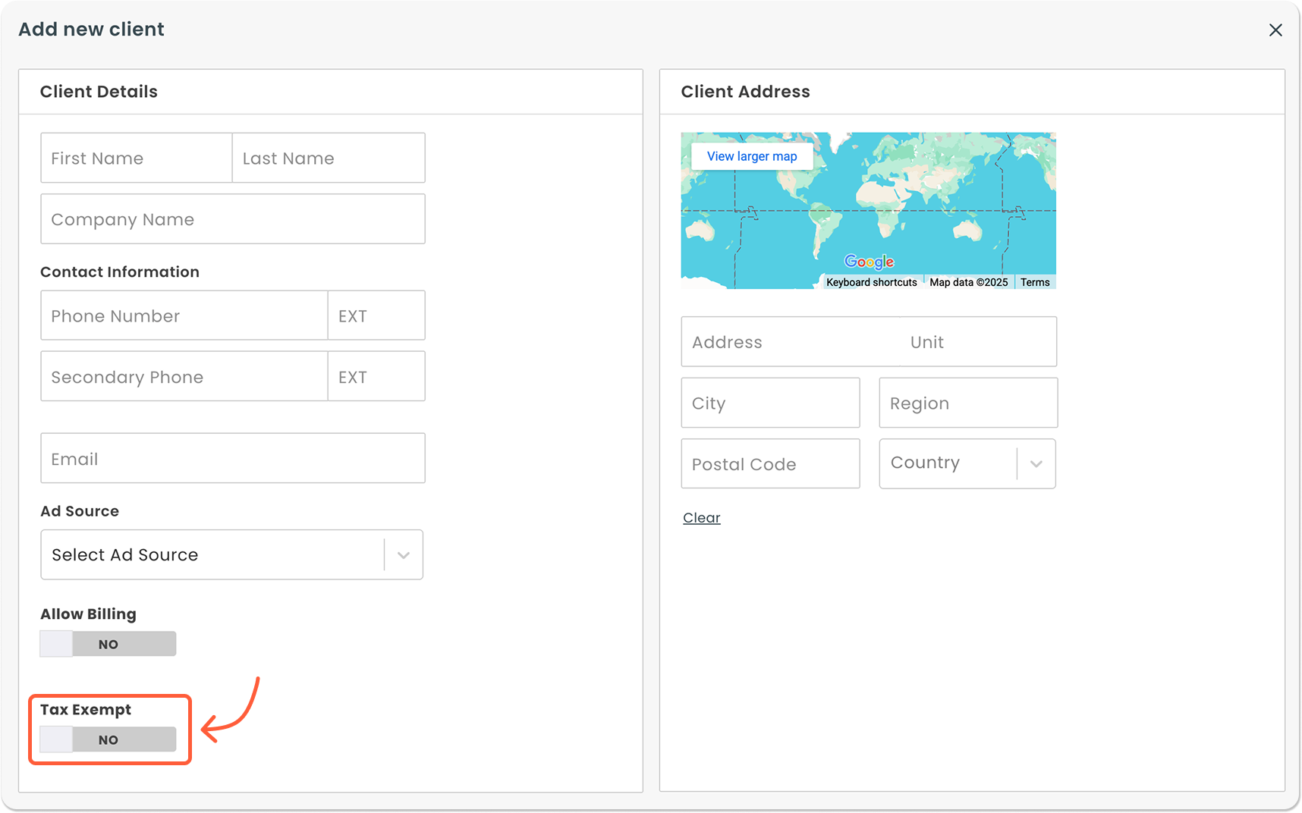Click the EXT field beside Secondary Phone
The width and height of the screenshot is (1302, 813).
point(376,376)
